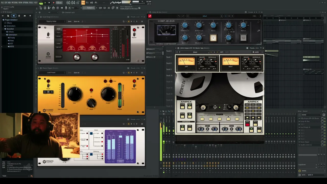
Task: Open the OPTIONS menu
Action: (x=26, y=3)
